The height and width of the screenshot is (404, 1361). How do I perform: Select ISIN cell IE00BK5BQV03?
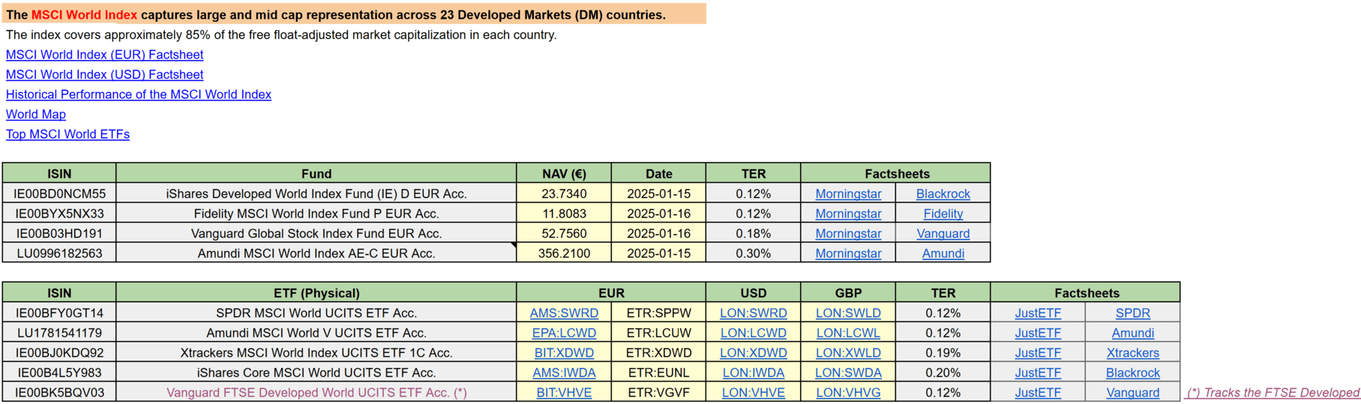point(59,392)
